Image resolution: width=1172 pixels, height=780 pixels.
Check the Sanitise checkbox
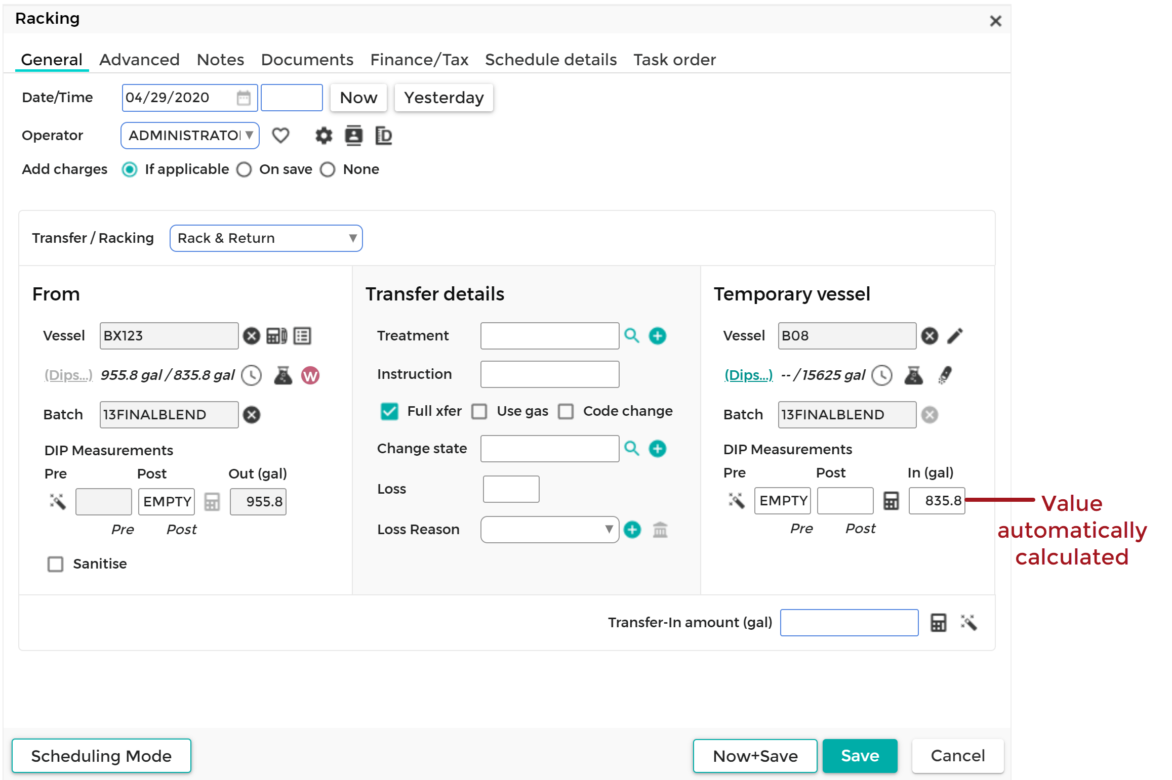55,564
